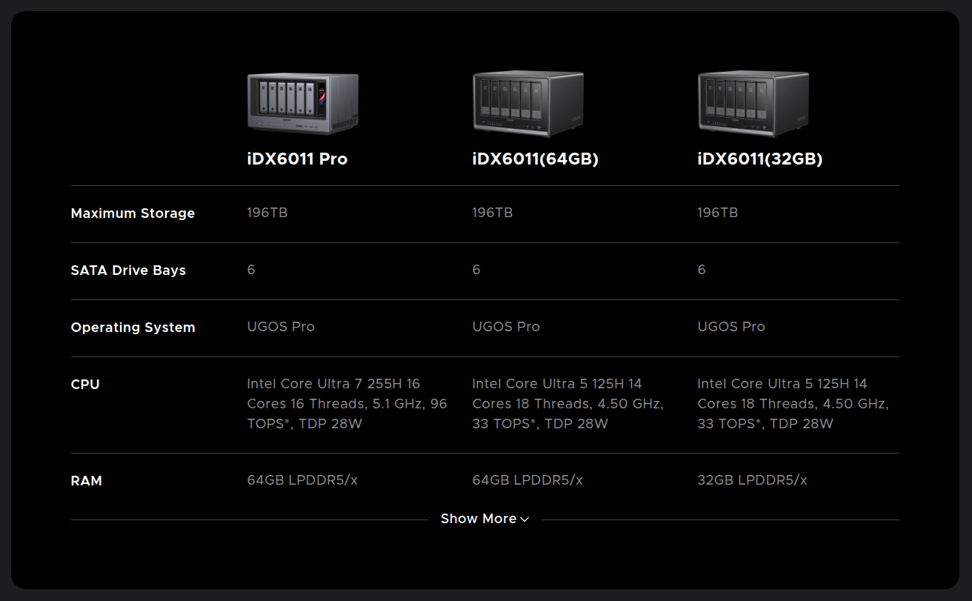
Task: Click the RAM row label
Action: click(86, 481)
